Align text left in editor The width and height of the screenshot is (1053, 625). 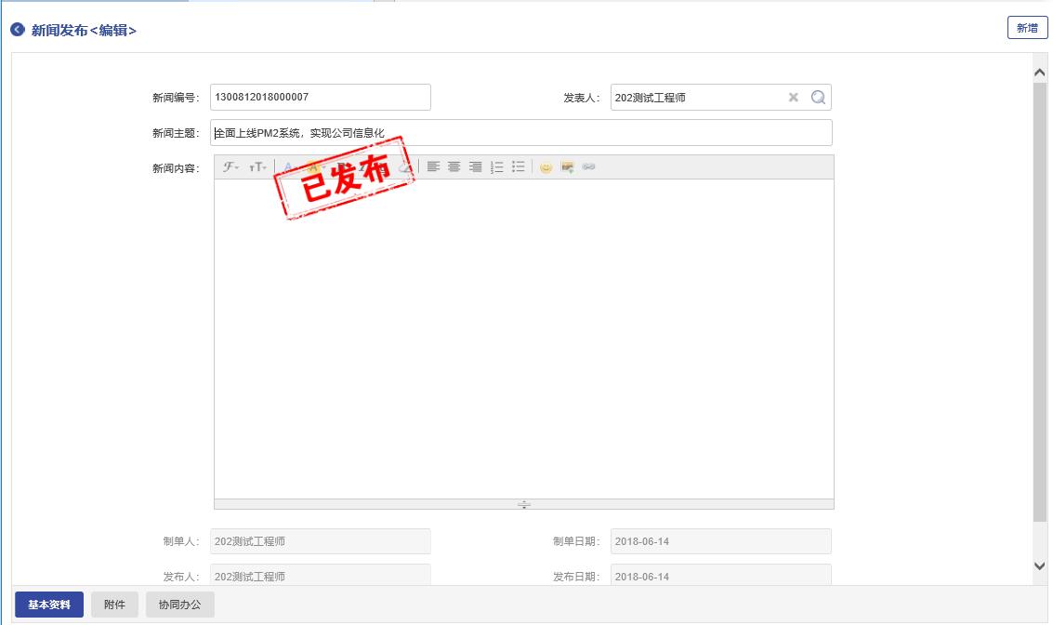click(433, 167)
